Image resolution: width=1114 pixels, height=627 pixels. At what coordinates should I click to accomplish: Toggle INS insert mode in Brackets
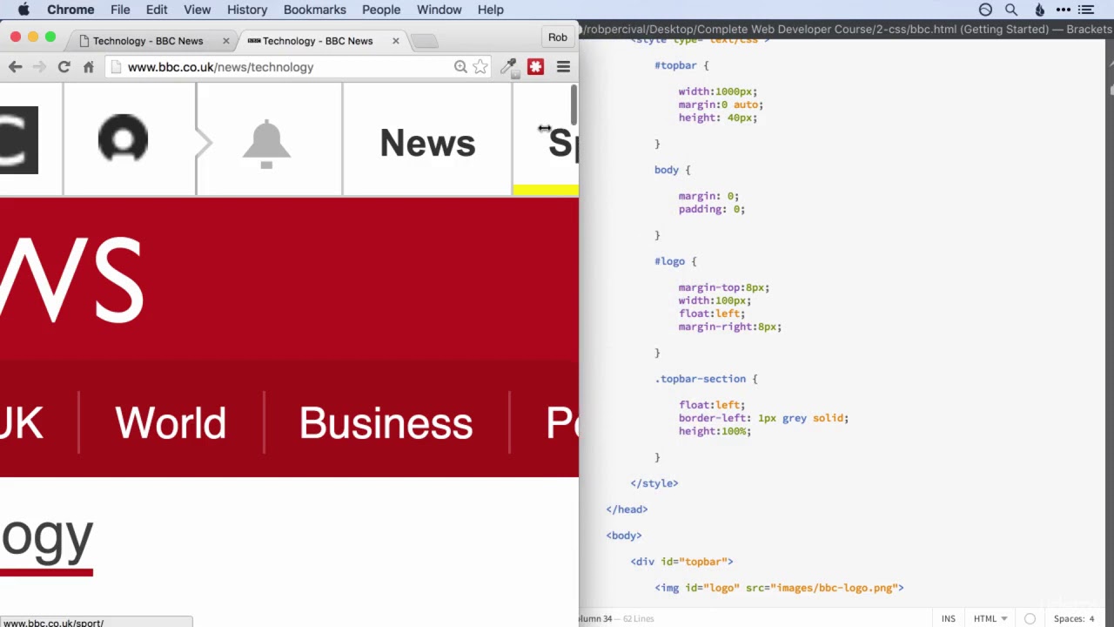pyautogui.click(x=948, y=619)
